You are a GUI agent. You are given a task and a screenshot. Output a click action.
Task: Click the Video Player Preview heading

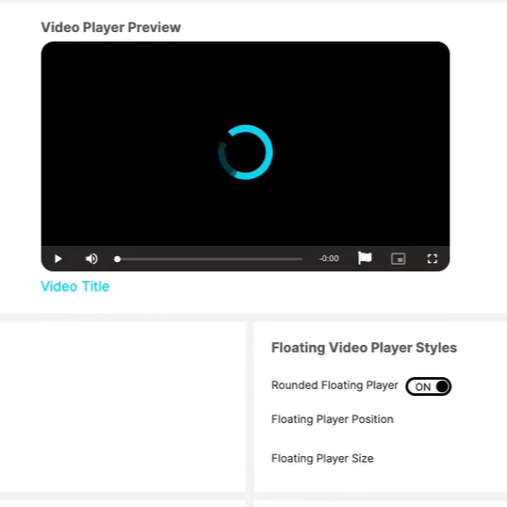coord(111,27)
